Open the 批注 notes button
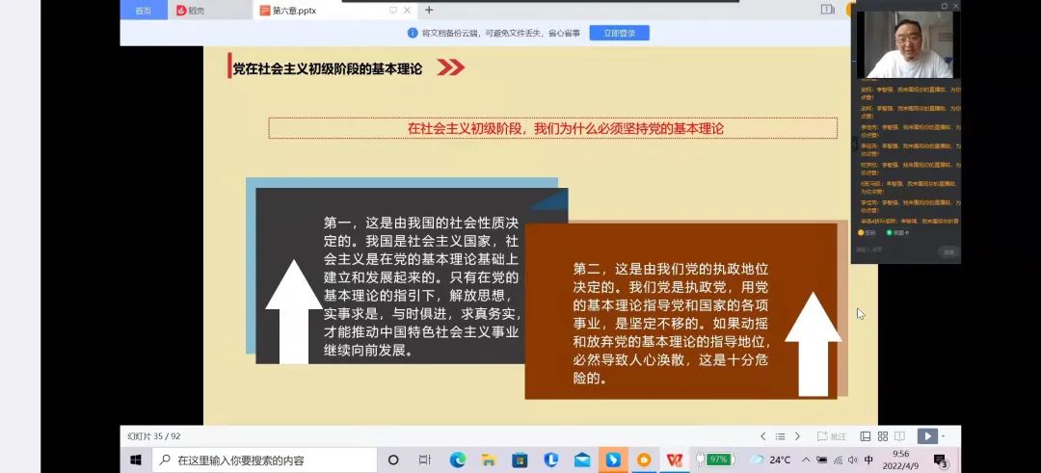The image size is (1041, 473). point(832,436)
